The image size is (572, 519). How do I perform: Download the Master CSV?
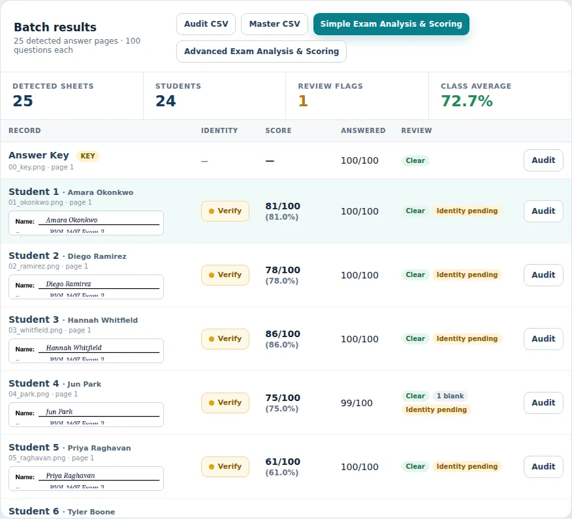click(274, 24)
